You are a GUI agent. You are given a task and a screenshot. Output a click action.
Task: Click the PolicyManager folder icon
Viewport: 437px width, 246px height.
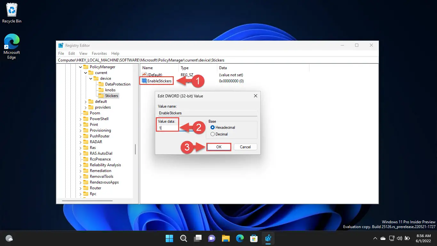[x=85, y=67]
